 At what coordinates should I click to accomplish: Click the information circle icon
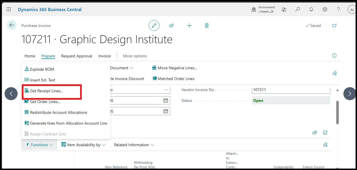(334, 56)
